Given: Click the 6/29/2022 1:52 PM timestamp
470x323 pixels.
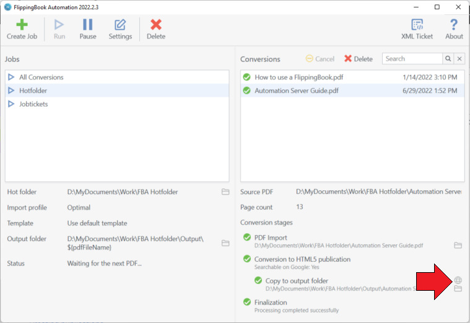Looking at the screenshot, I should point(430,91).
